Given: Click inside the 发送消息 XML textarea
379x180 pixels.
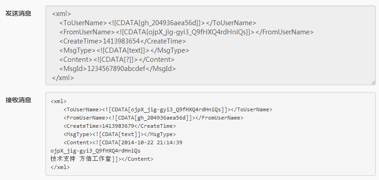Looking at the screenshot, I should (210, 45).
